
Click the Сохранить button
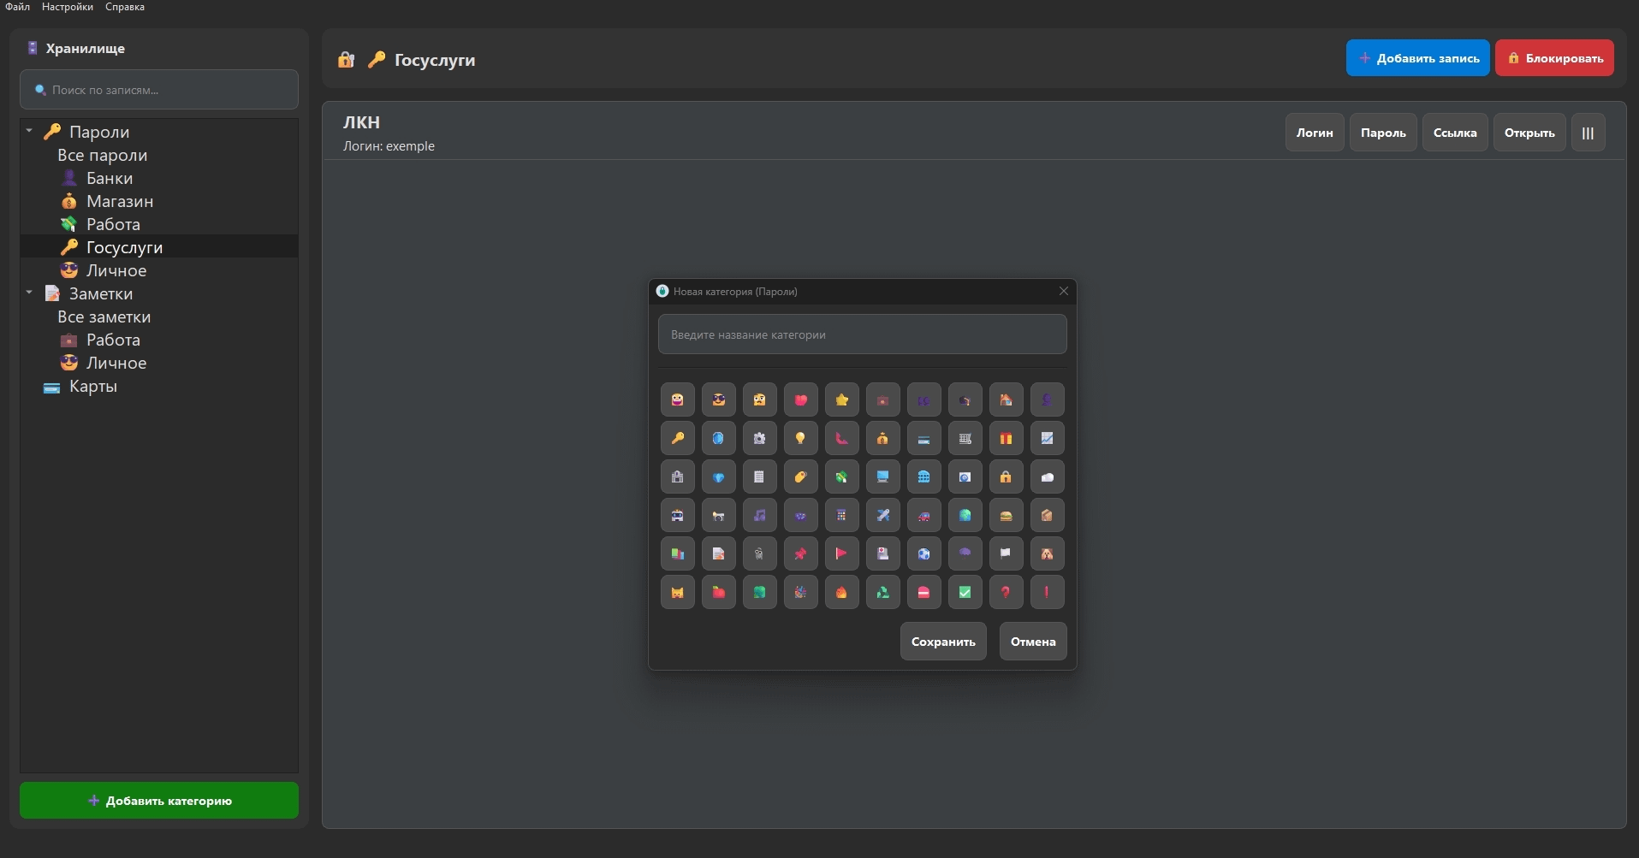942,642
